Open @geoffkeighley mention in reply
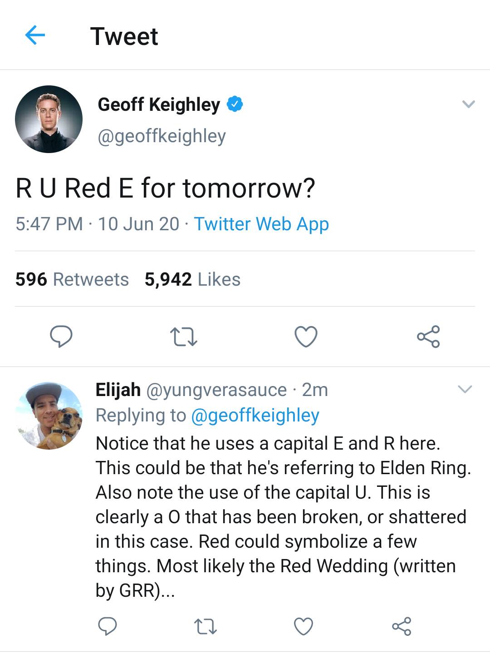490x654 pixels. pos(255,415)
